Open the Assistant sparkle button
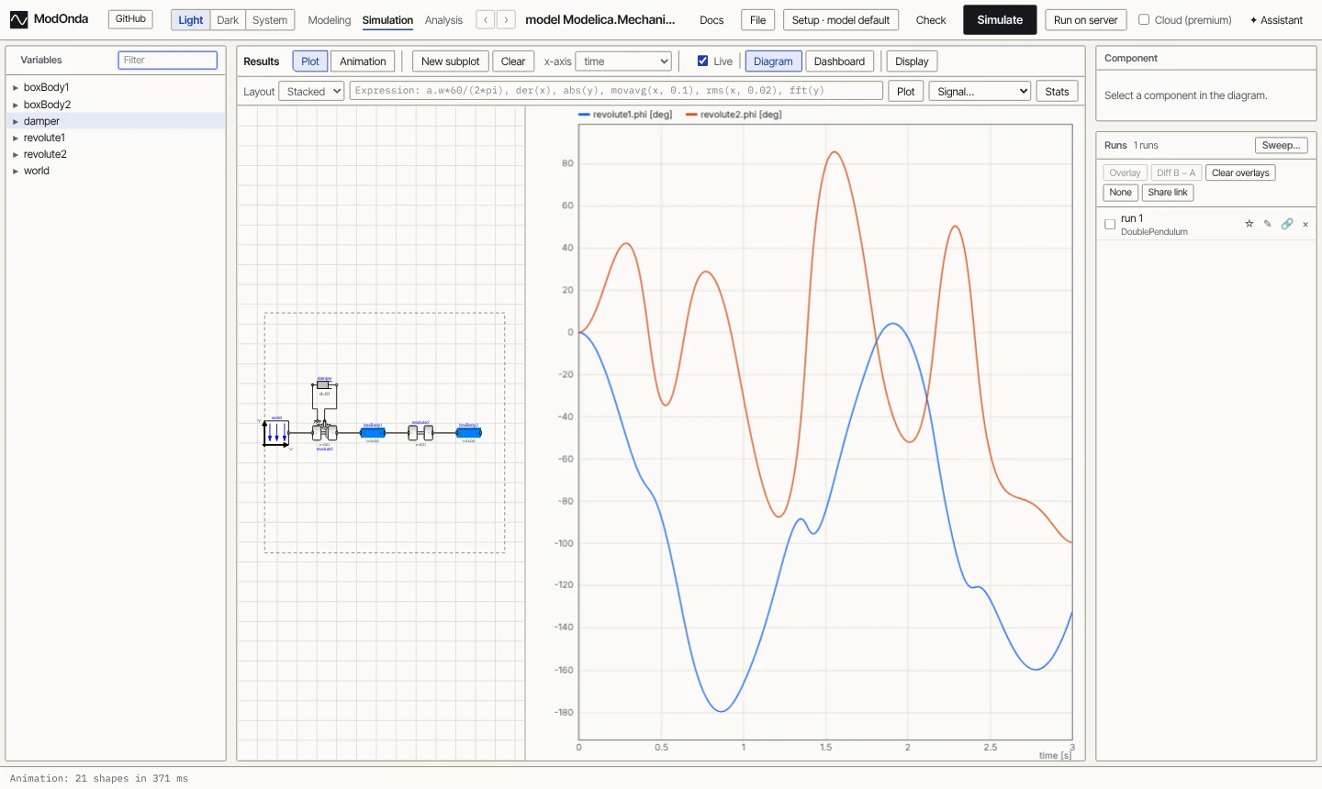The height and width of the screenshot is (789, 1322). (1276, 20)
